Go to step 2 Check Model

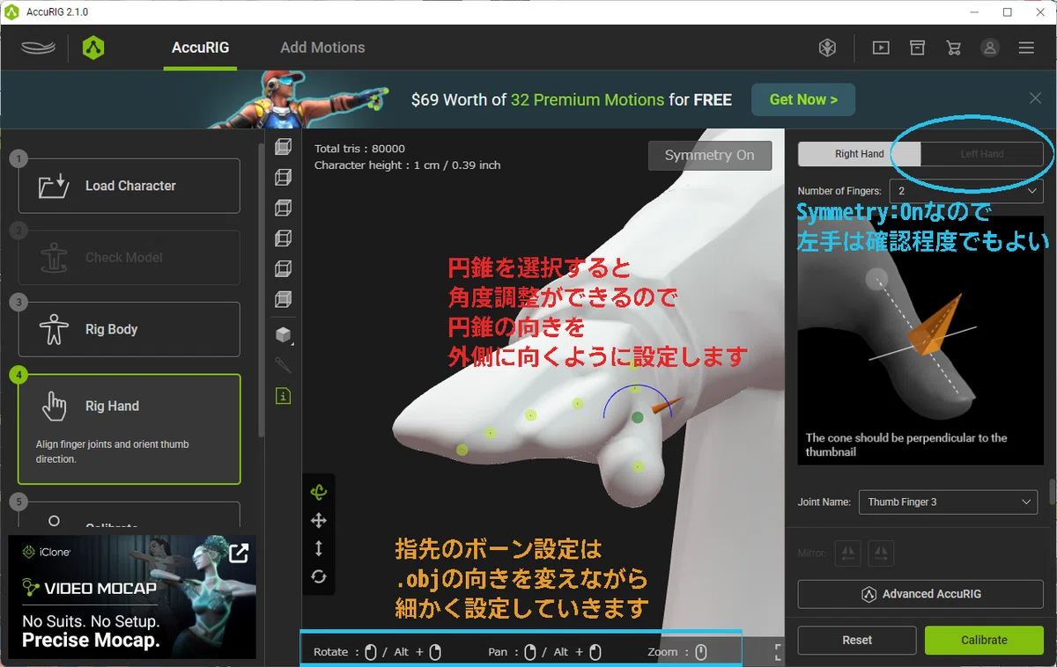coord(129,258)
